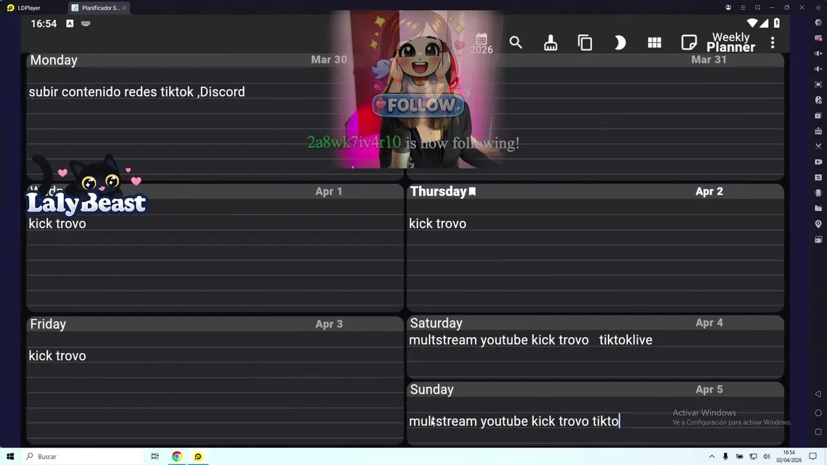Screen dimensions: 827x465
Task: Click 'subir contenido redes tiktok ,Discord' note
Action: [137, 92]
